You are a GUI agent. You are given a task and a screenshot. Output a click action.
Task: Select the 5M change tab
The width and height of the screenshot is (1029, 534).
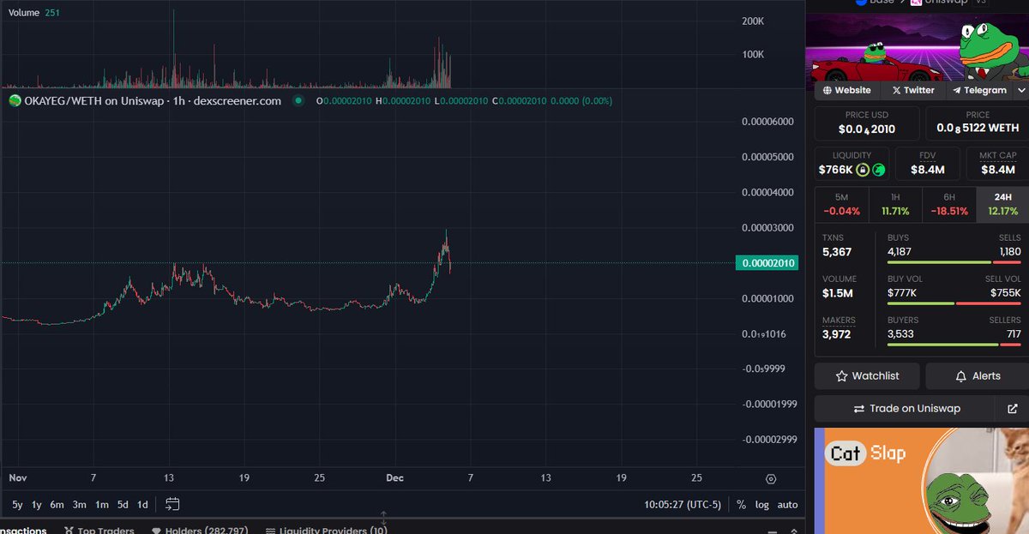[841, 204]
